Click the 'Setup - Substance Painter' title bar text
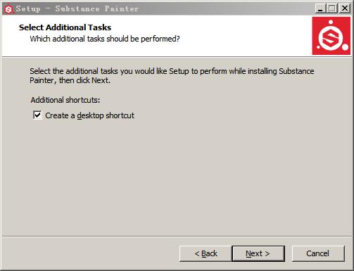This screenshot has height=271, width=354. 77,9
